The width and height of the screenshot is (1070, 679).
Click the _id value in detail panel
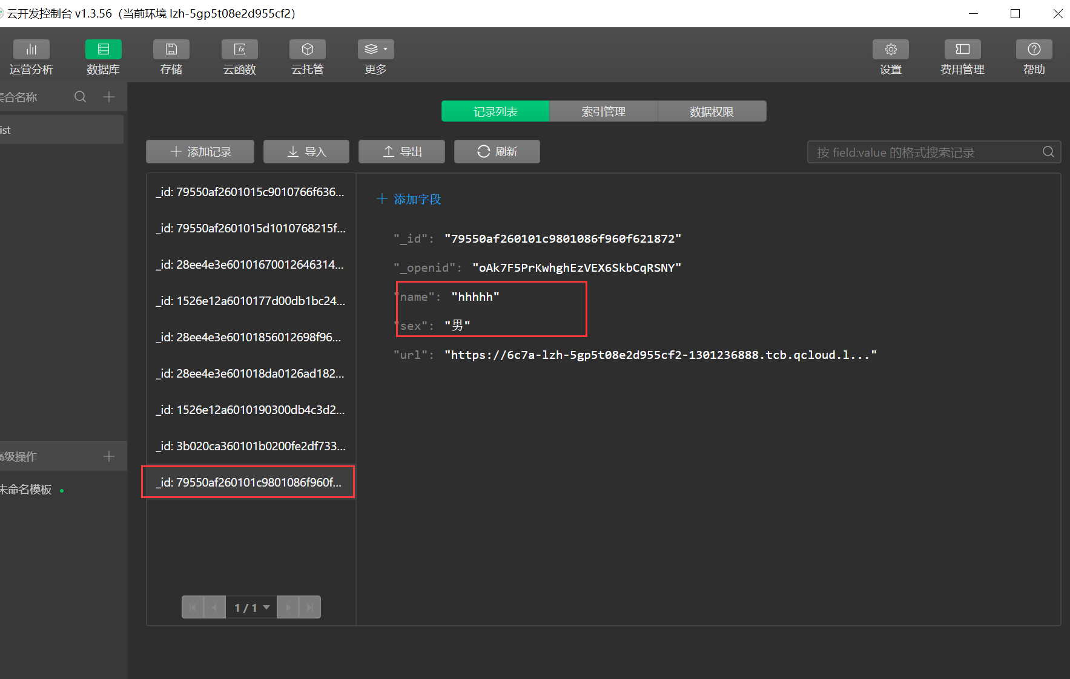click(563, 238)
